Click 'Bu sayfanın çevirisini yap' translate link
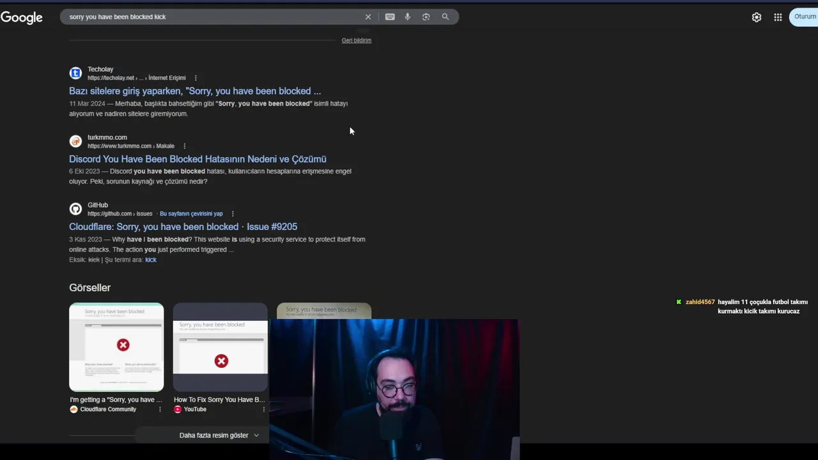818x460 pixels. (x=191, y=213)
